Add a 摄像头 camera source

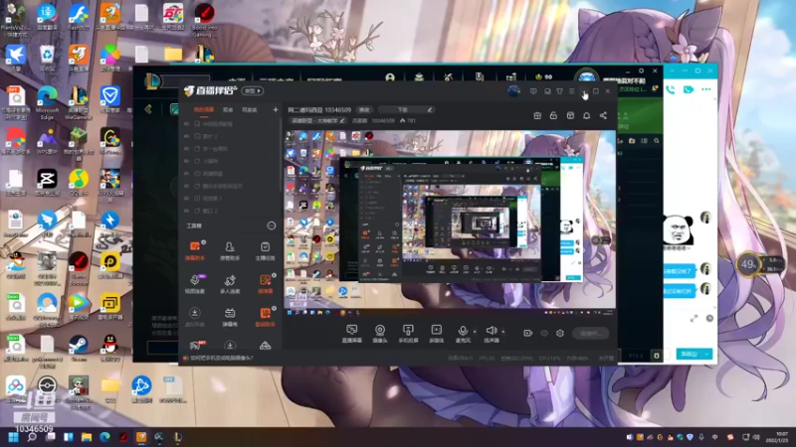380,334
